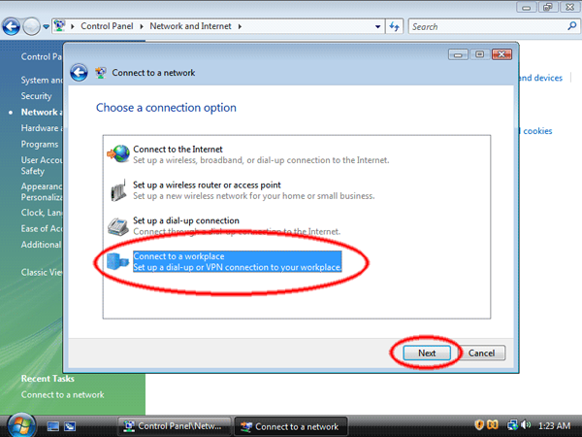
Task: Click the partially visible 'devices' link
Action: 541,78
